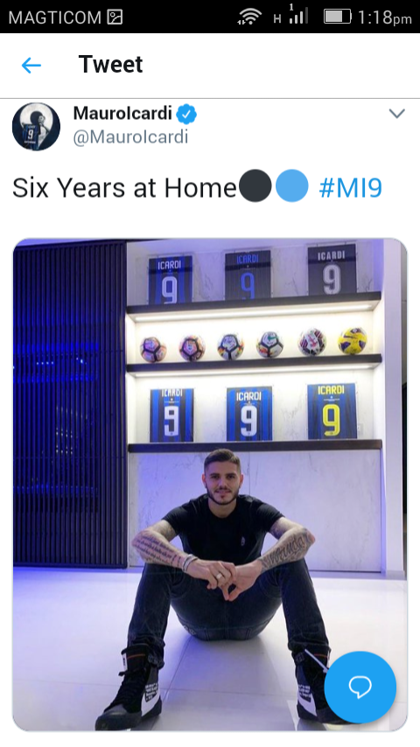420x747 pixels.
Task: Tap the 1:18pm clock in status bar
Action: tap(384, 17)
